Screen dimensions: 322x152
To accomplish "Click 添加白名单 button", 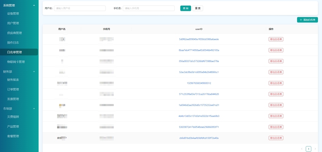I will click(308, 20).
